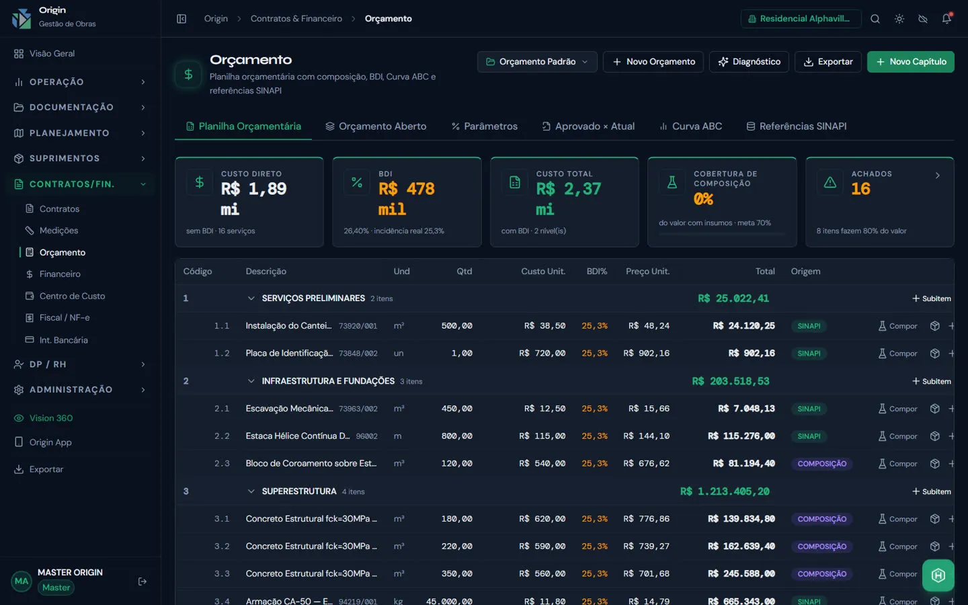Open notifications bell icon
The height and width of the screenshot is (605, 968).
point(946,19)
